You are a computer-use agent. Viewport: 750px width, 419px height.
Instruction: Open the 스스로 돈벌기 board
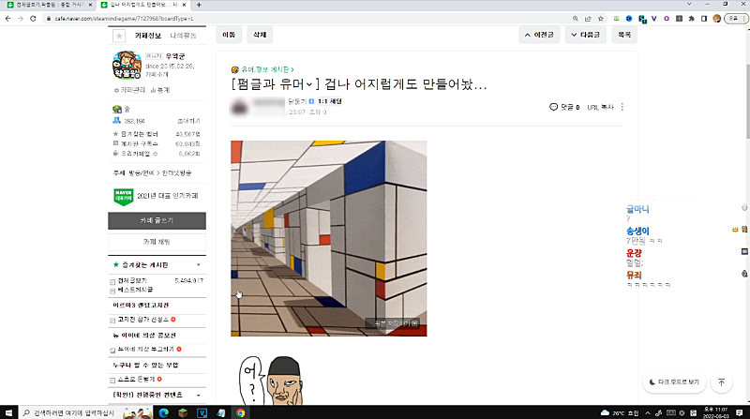pos(136,380)
